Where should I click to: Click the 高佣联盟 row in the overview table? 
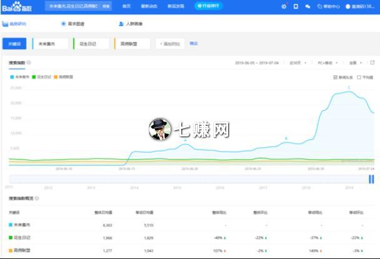[x=190, y=250]
